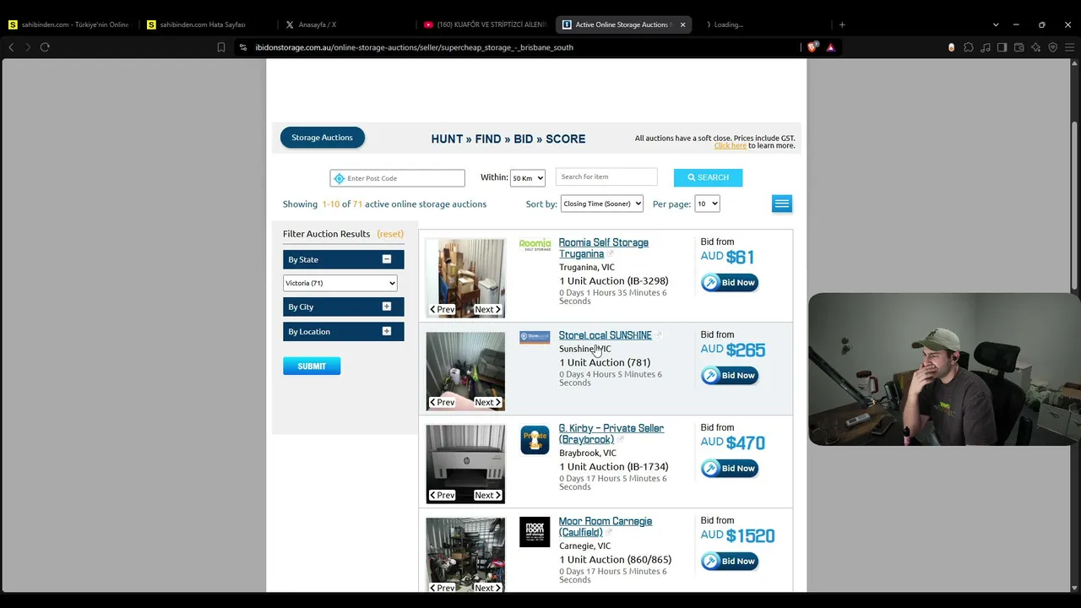Image resolution: width=1081 pixels, height=608 pixels.
Task: Expand the By City filter section
Action: point(387,307)
